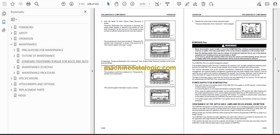Viewport: 280px width, 135px height.
Task: Rotate the page with the rotate icon
Action: pos(211,4)
